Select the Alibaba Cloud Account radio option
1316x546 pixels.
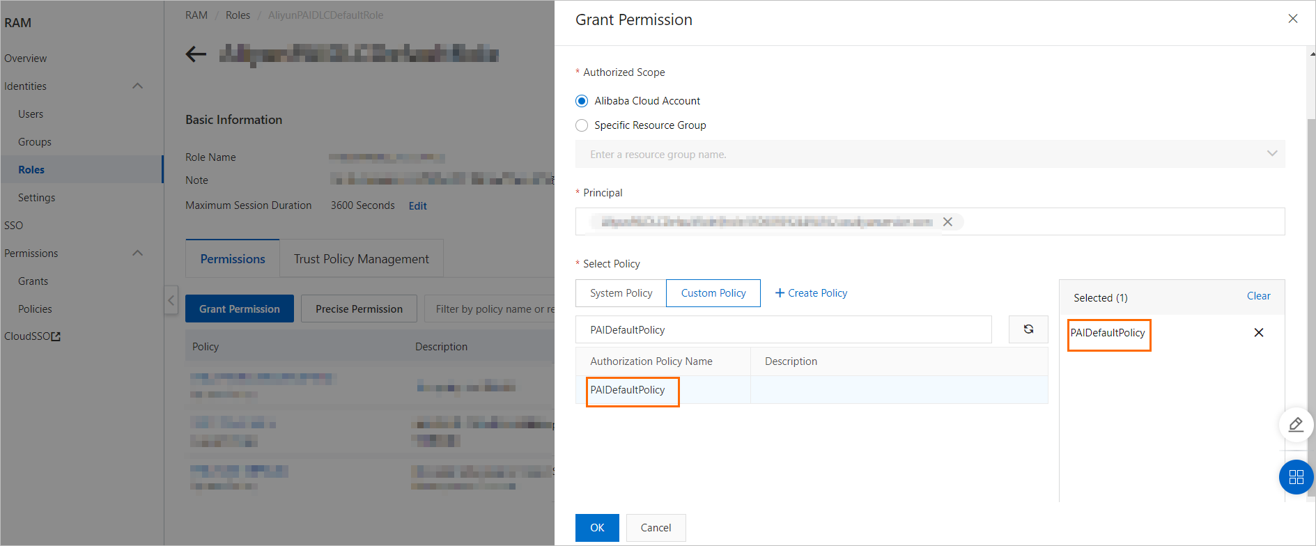coord(582,101)
